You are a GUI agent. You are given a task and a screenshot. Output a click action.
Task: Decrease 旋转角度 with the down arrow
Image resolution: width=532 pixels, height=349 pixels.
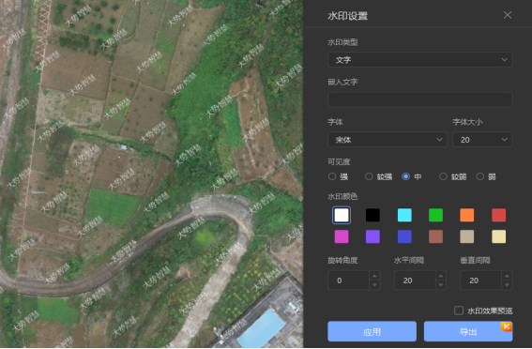374,285
